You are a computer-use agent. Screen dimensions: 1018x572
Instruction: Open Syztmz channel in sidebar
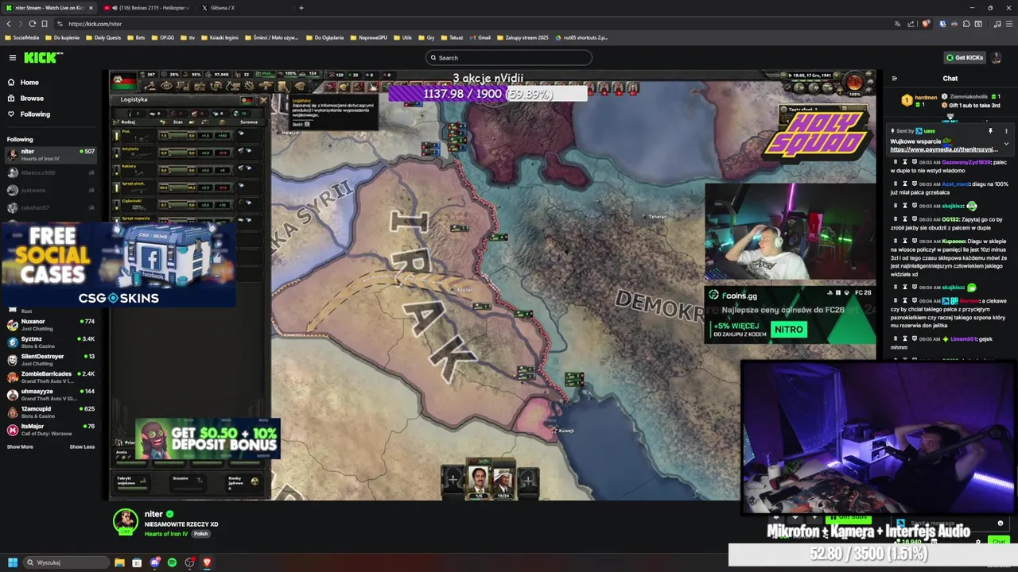click(x=51, y=342)
